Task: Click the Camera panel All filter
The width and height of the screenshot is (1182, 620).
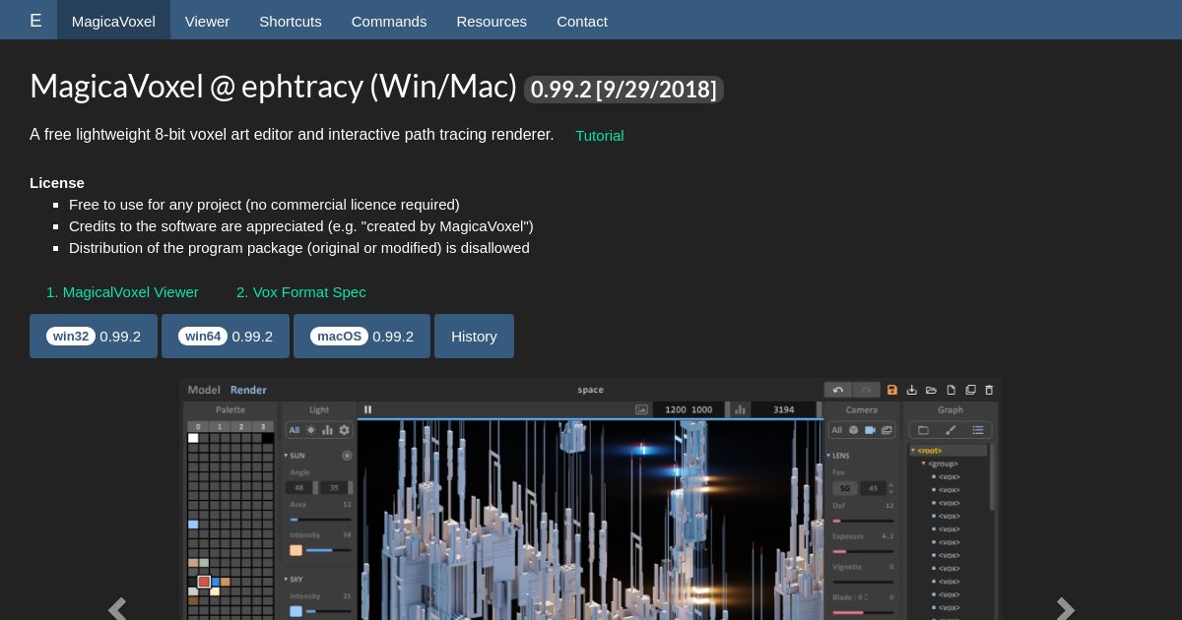Action: pyautogui.click(x=836, y=430)
